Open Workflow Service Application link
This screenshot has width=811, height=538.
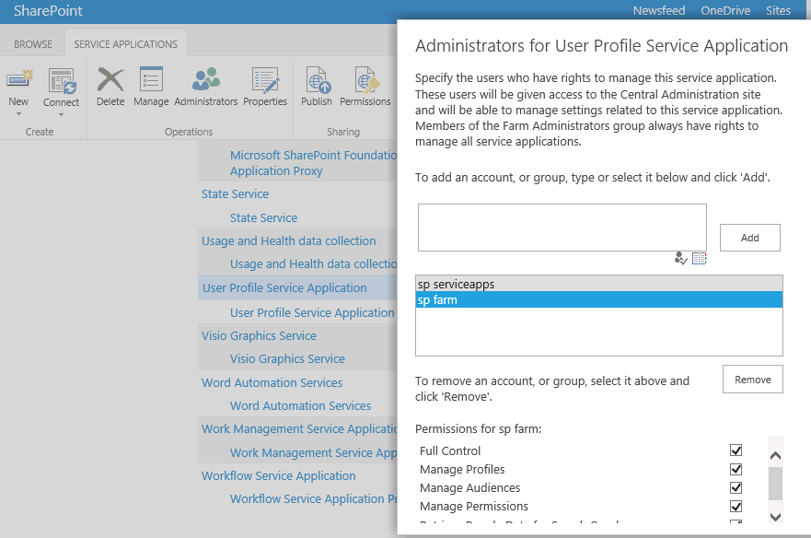point(279,476)
